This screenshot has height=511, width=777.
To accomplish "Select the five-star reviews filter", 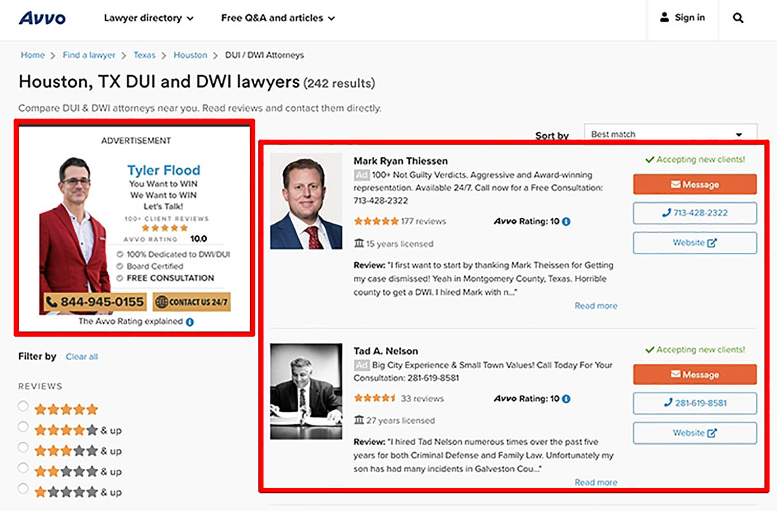I will (x=23, y=406).
